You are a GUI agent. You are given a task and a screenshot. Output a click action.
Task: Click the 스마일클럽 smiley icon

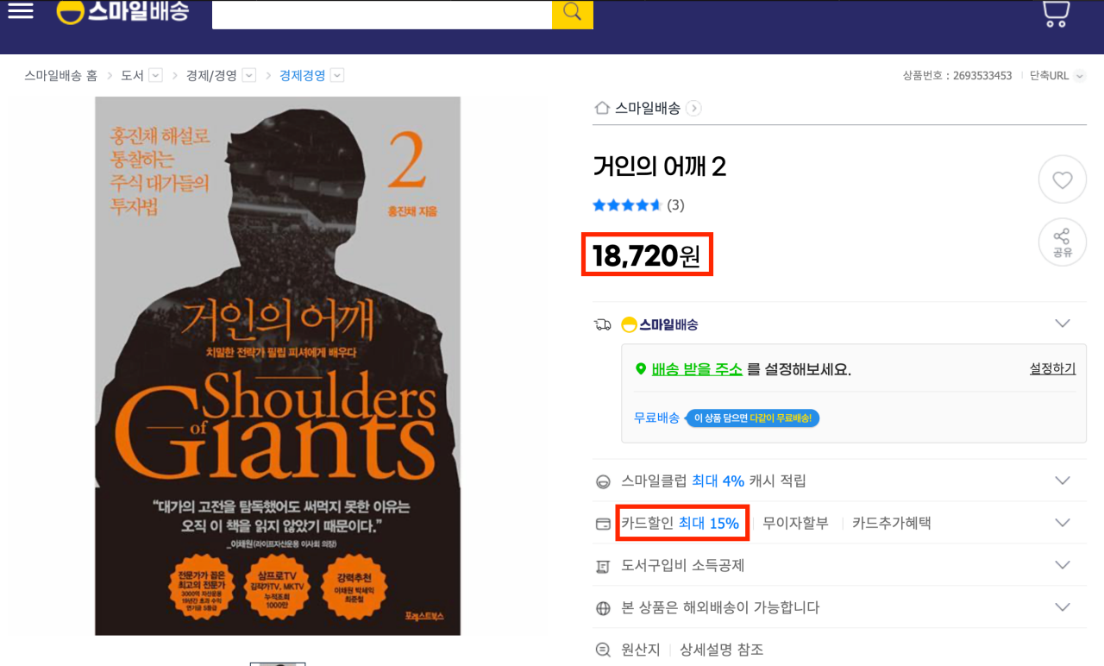point(603,481)
